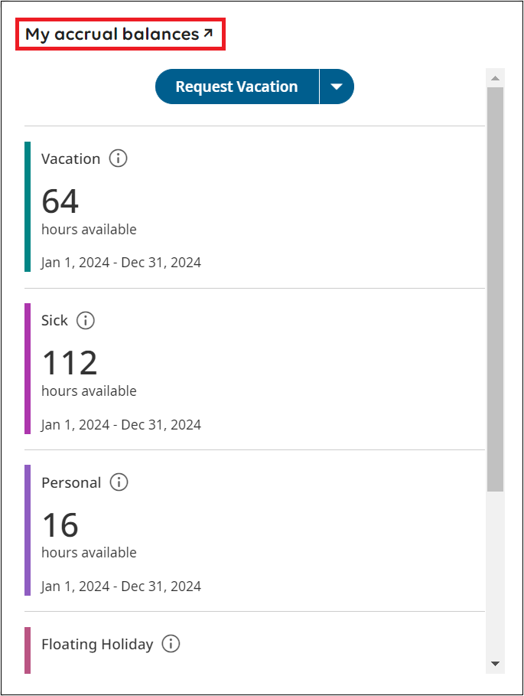Click the scrollbar down arrow
The height and width of the screenshot is (696, 524).
[x=495, y=663]
